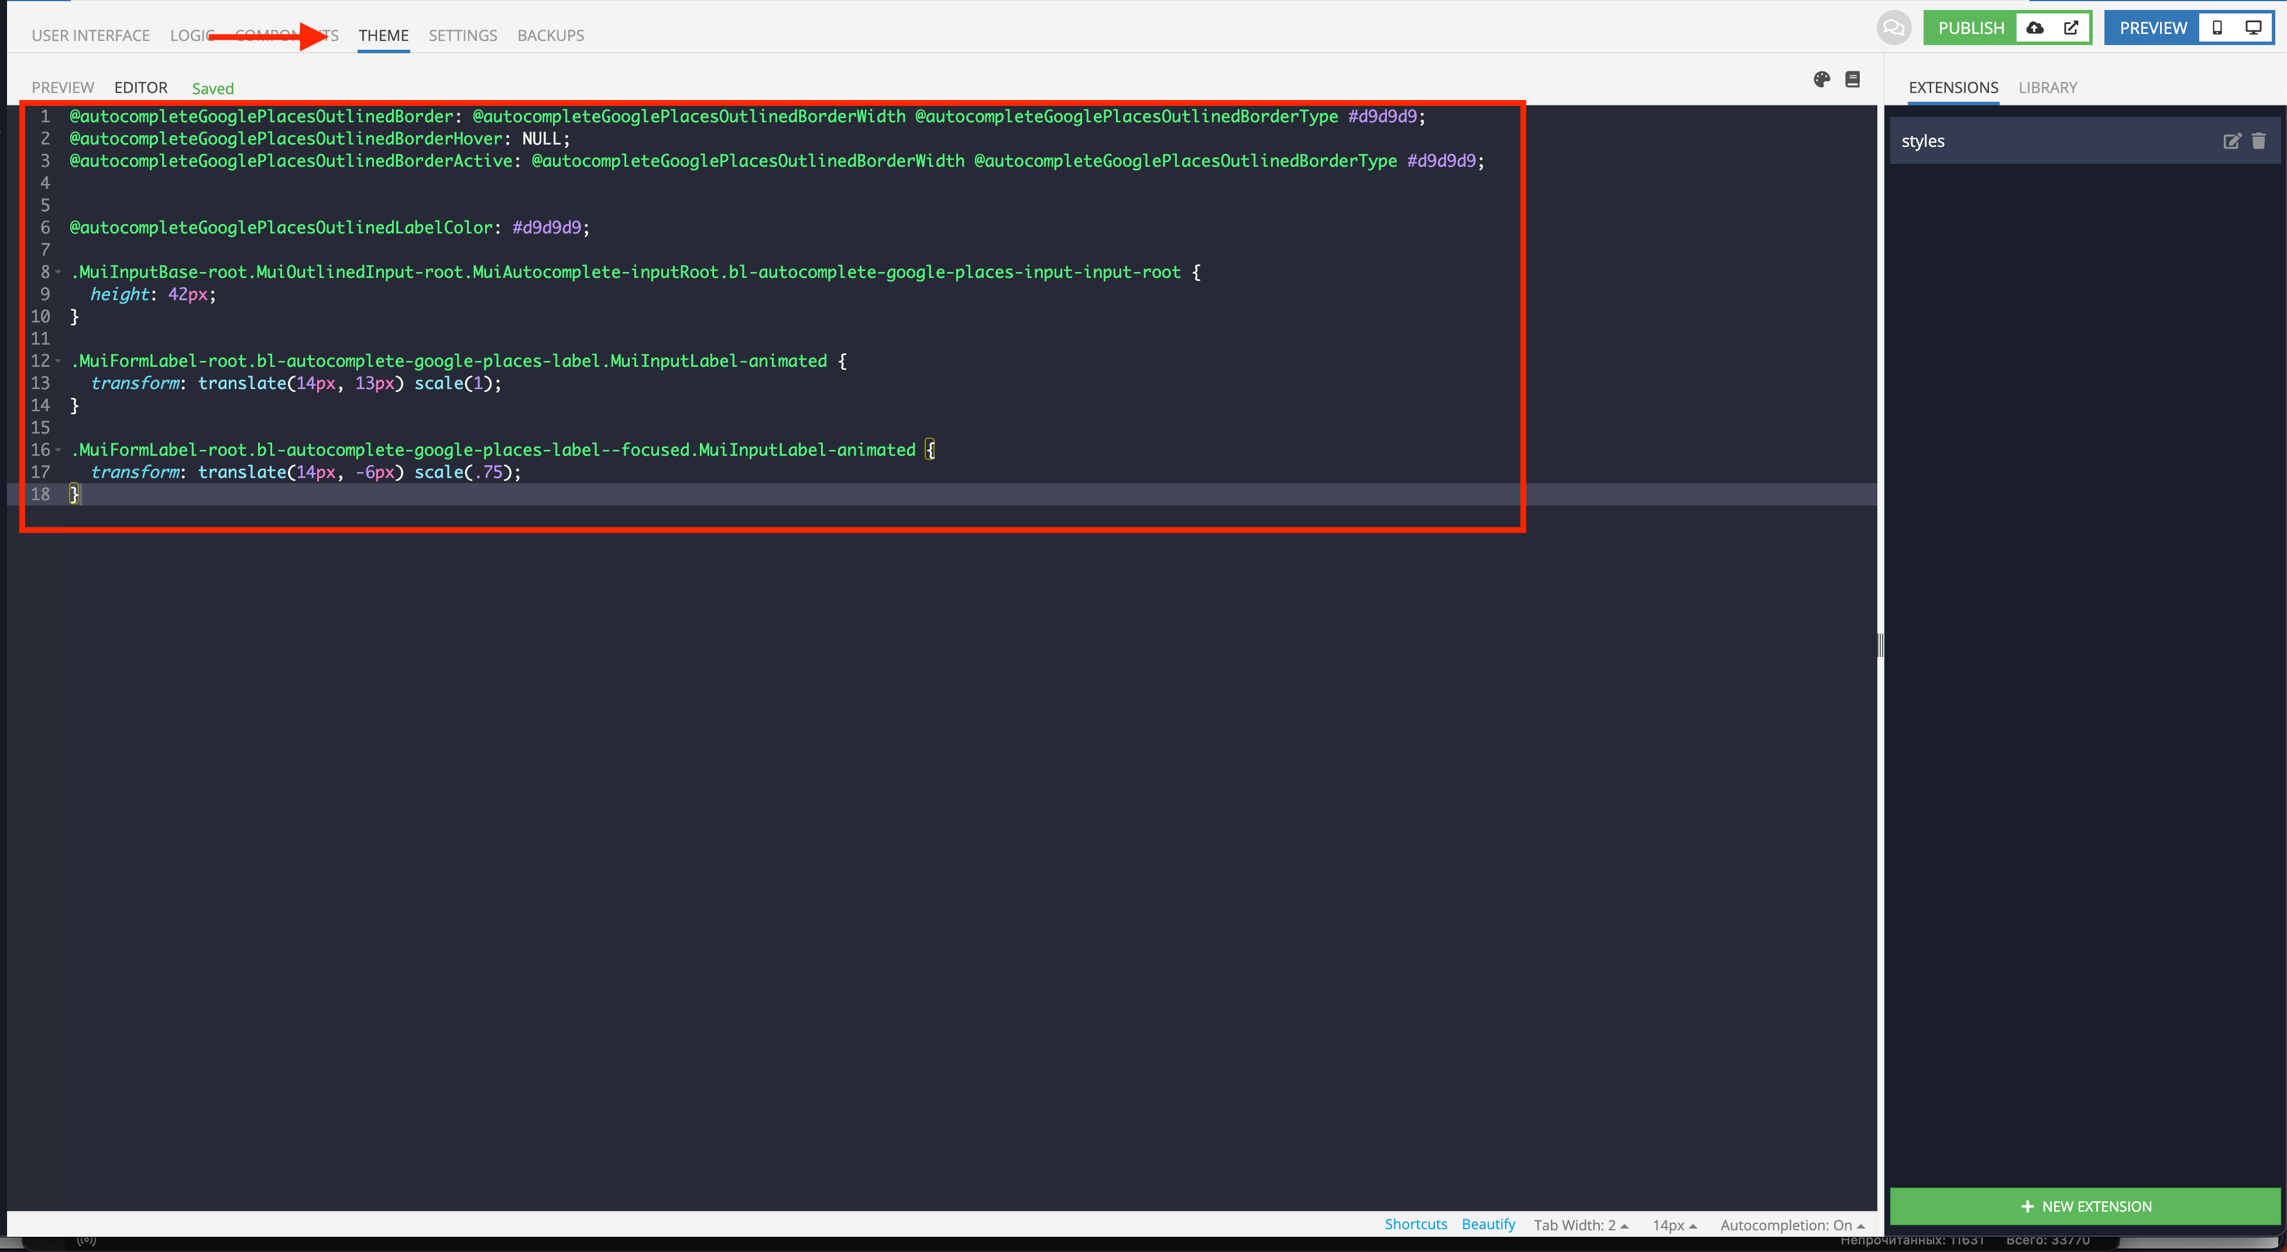Image resolution: width=2287 pixels, height=1252 pixels.
Task: Open the chat bubbles icon
Action: click(x=1893, y=27)
